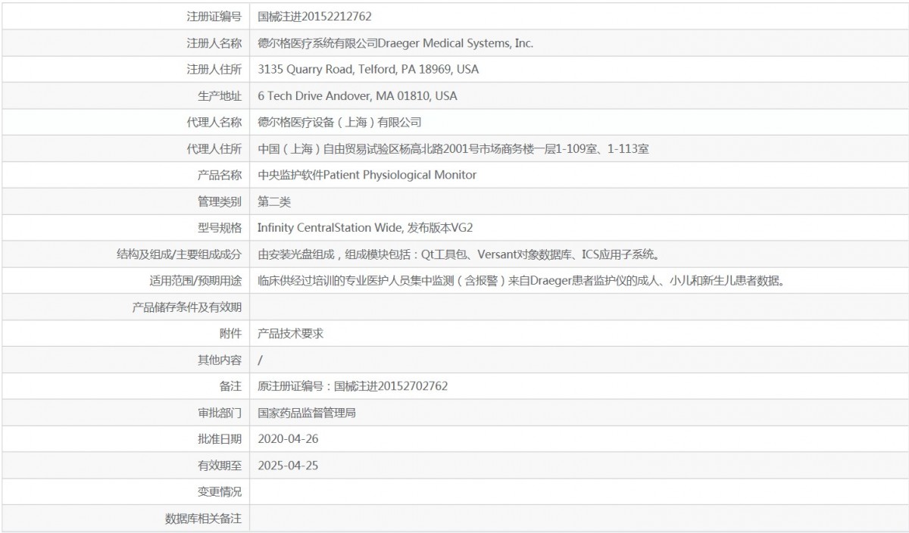Click approval department 国家药品监督管理局

(307, 413)
